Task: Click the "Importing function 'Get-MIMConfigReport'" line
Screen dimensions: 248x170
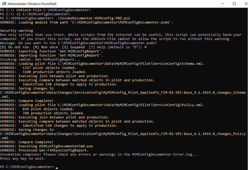Action: [x=52, y=55]
